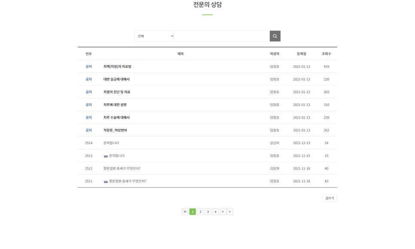Select current page 1 button
Screen dimensions: 415x249
(x=192, y=212)
